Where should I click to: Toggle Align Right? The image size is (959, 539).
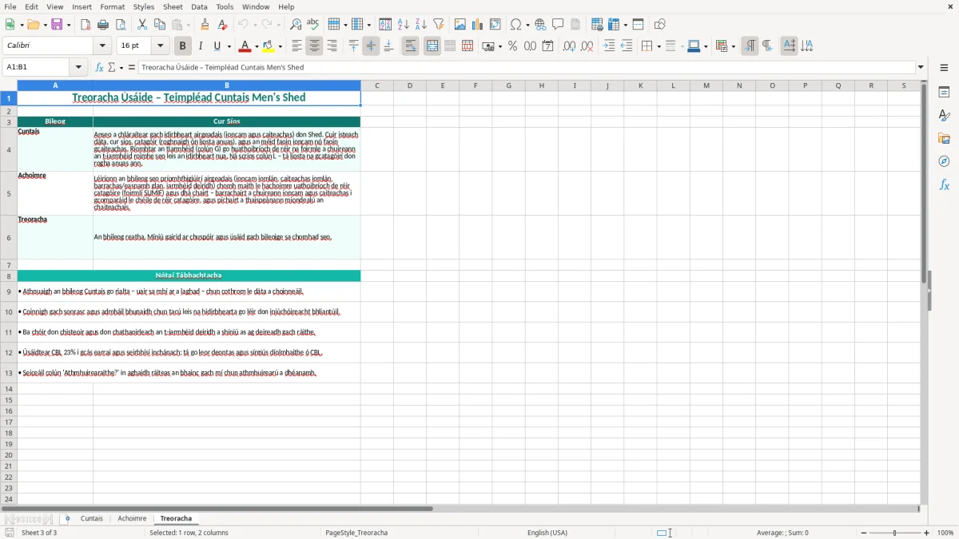(332, 46)
